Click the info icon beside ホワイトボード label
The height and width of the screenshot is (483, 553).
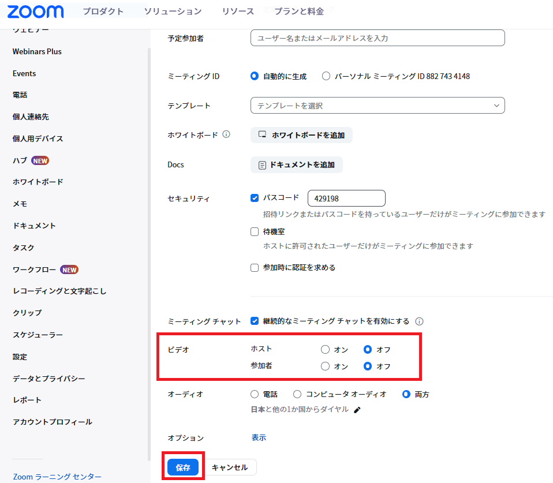[x=226, y=134]
